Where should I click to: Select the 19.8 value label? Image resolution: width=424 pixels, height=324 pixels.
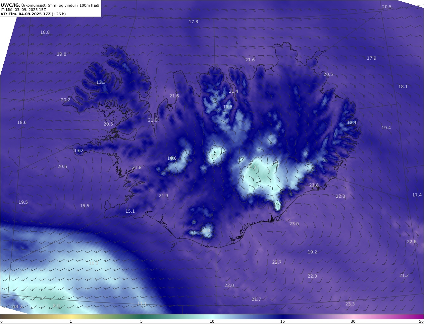click(62, 54)
